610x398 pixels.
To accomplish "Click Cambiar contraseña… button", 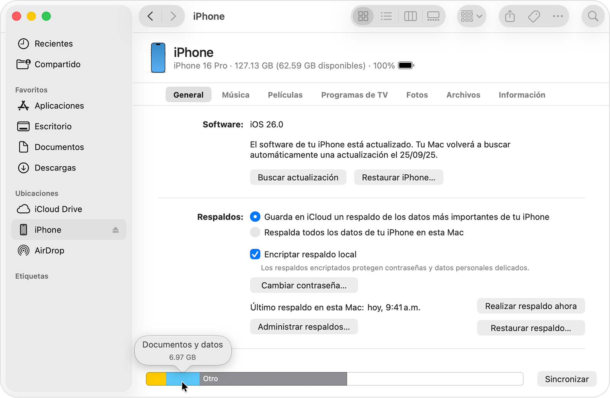I will (304, 285).
